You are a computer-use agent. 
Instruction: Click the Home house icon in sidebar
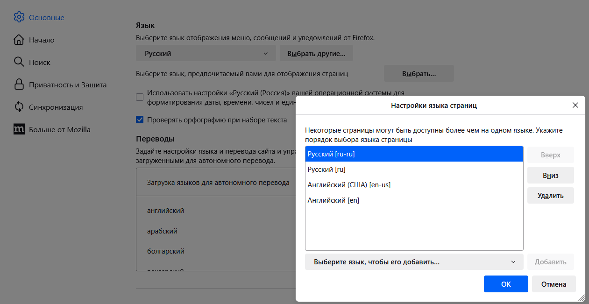19,40
